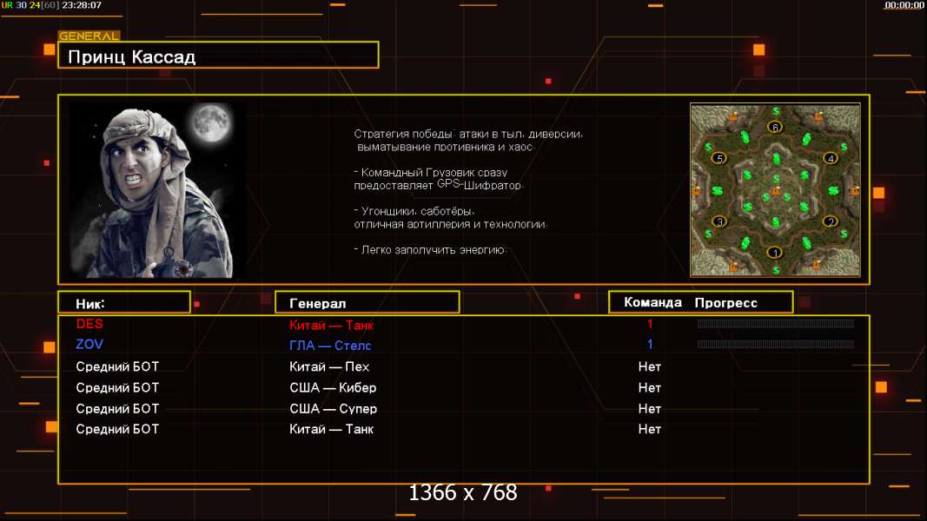Click the loading progress bar for ZOV
This screenshot has width=927, height=521.
click(775, 345)
